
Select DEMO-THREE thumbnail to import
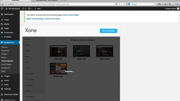click(x=105, y=51)
